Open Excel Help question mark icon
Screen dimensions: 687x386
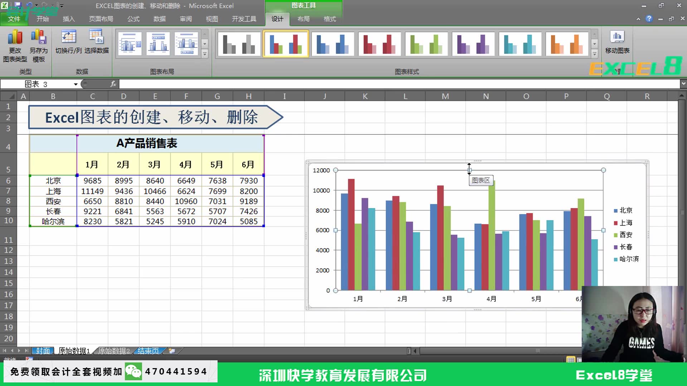pos(649,19)
